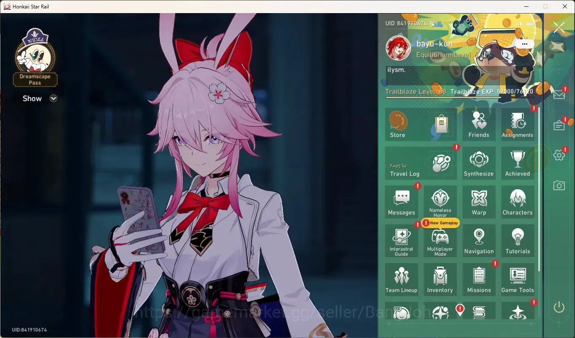Open the Characters screen
The height and width of the screenshot is (338, 575).
pos(518,202)
